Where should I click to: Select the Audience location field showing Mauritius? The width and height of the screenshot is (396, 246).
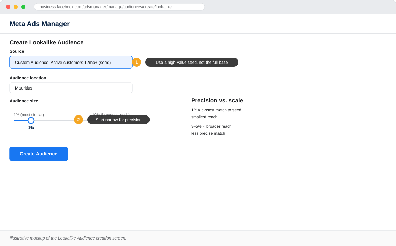[x=71, y=88]
